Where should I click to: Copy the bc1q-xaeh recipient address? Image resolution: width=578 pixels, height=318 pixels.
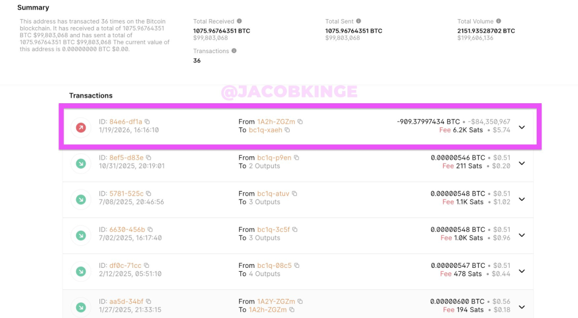[287, 130]
